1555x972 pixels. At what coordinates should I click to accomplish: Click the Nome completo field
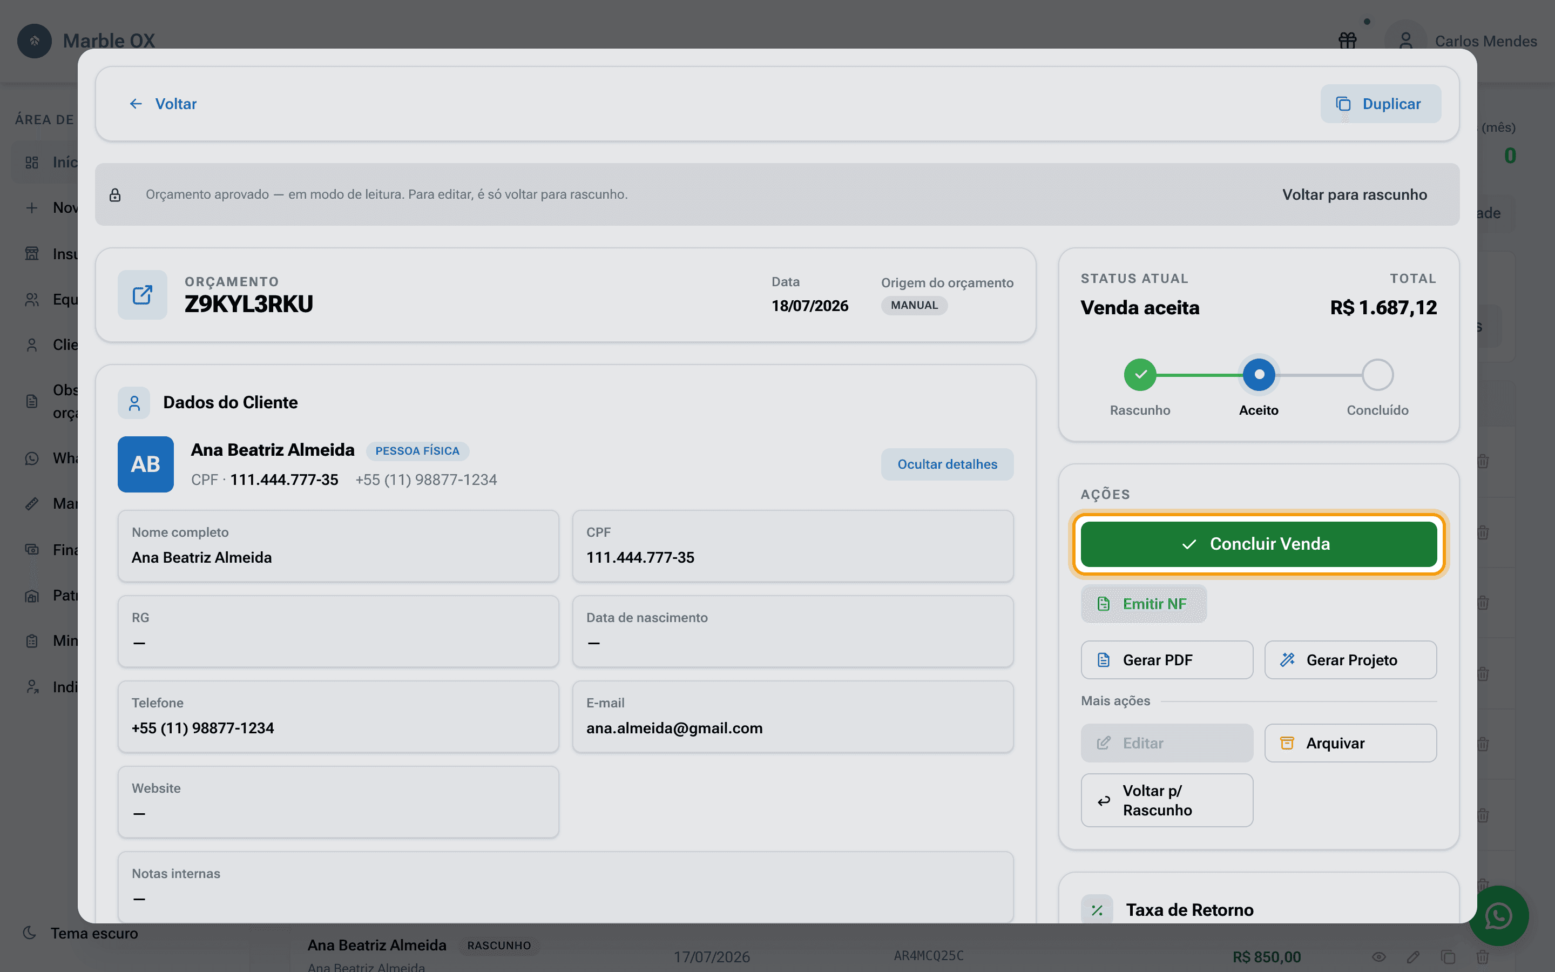pos(338,546)
